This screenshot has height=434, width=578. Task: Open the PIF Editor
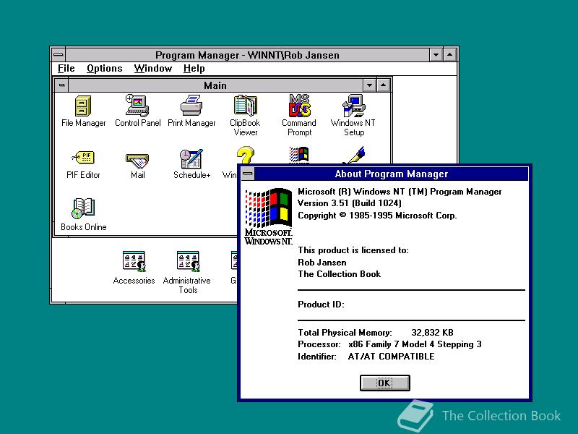[x=82, y=158]
